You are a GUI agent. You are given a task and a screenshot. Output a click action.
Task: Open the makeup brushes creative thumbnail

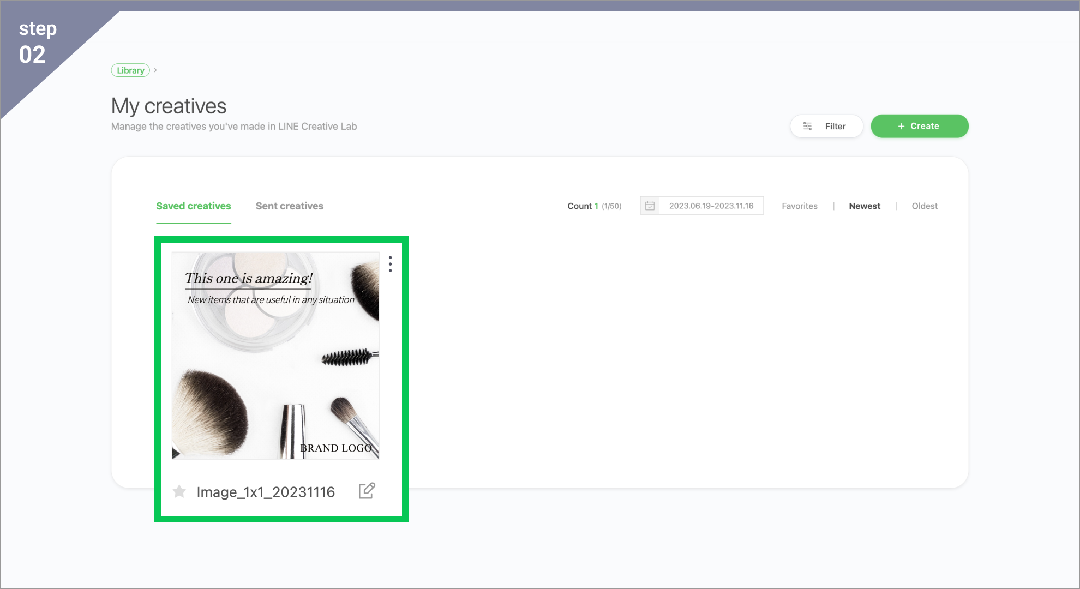coord(275,356)
